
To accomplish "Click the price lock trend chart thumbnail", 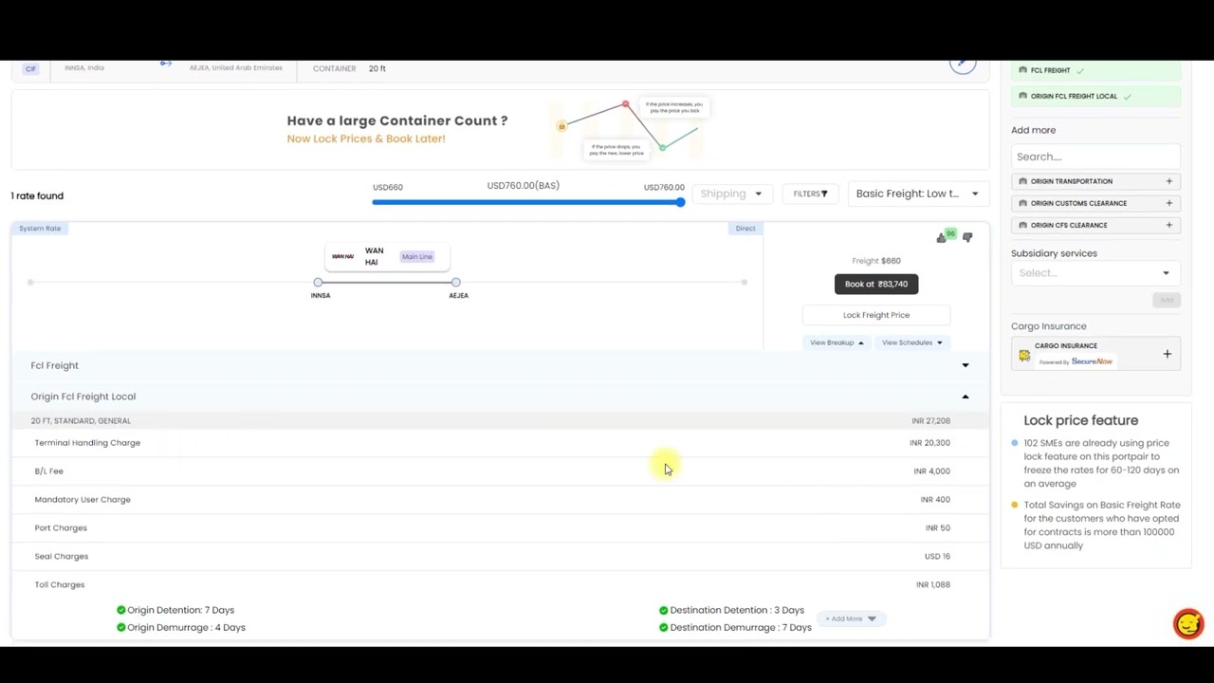I will pos(629,128).
